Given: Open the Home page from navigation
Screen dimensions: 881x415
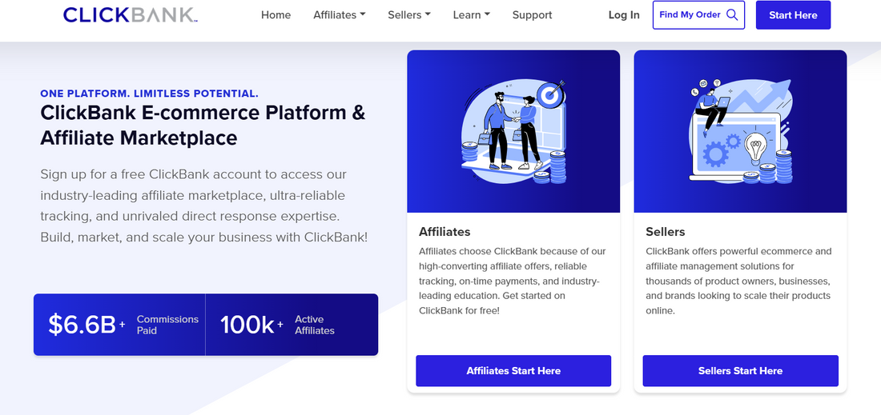Looking at the screenshot, I should coord(276,15).
